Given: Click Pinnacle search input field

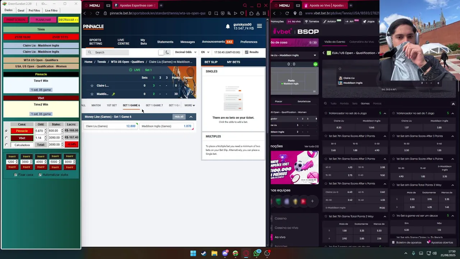Looking at the screenshot, I should click(107, 53).
